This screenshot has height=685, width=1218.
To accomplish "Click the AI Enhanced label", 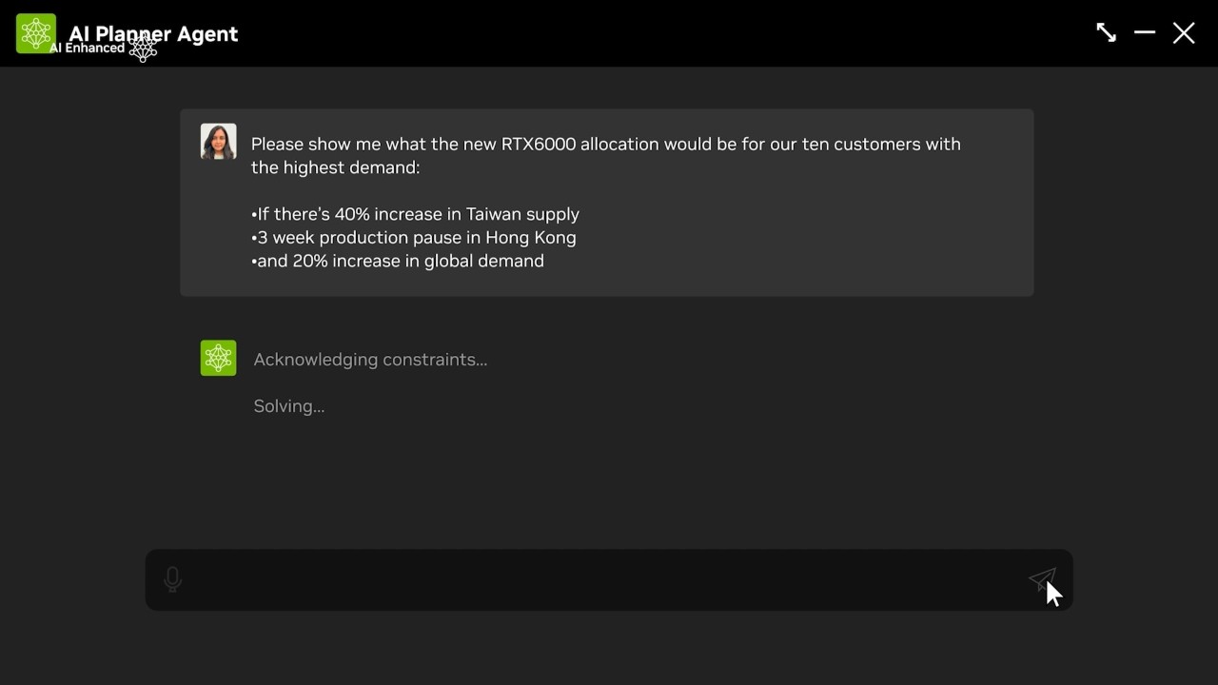I will [x=87, y=49].
